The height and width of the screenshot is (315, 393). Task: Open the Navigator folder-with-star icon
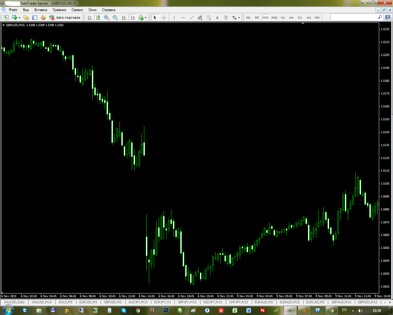26,18
